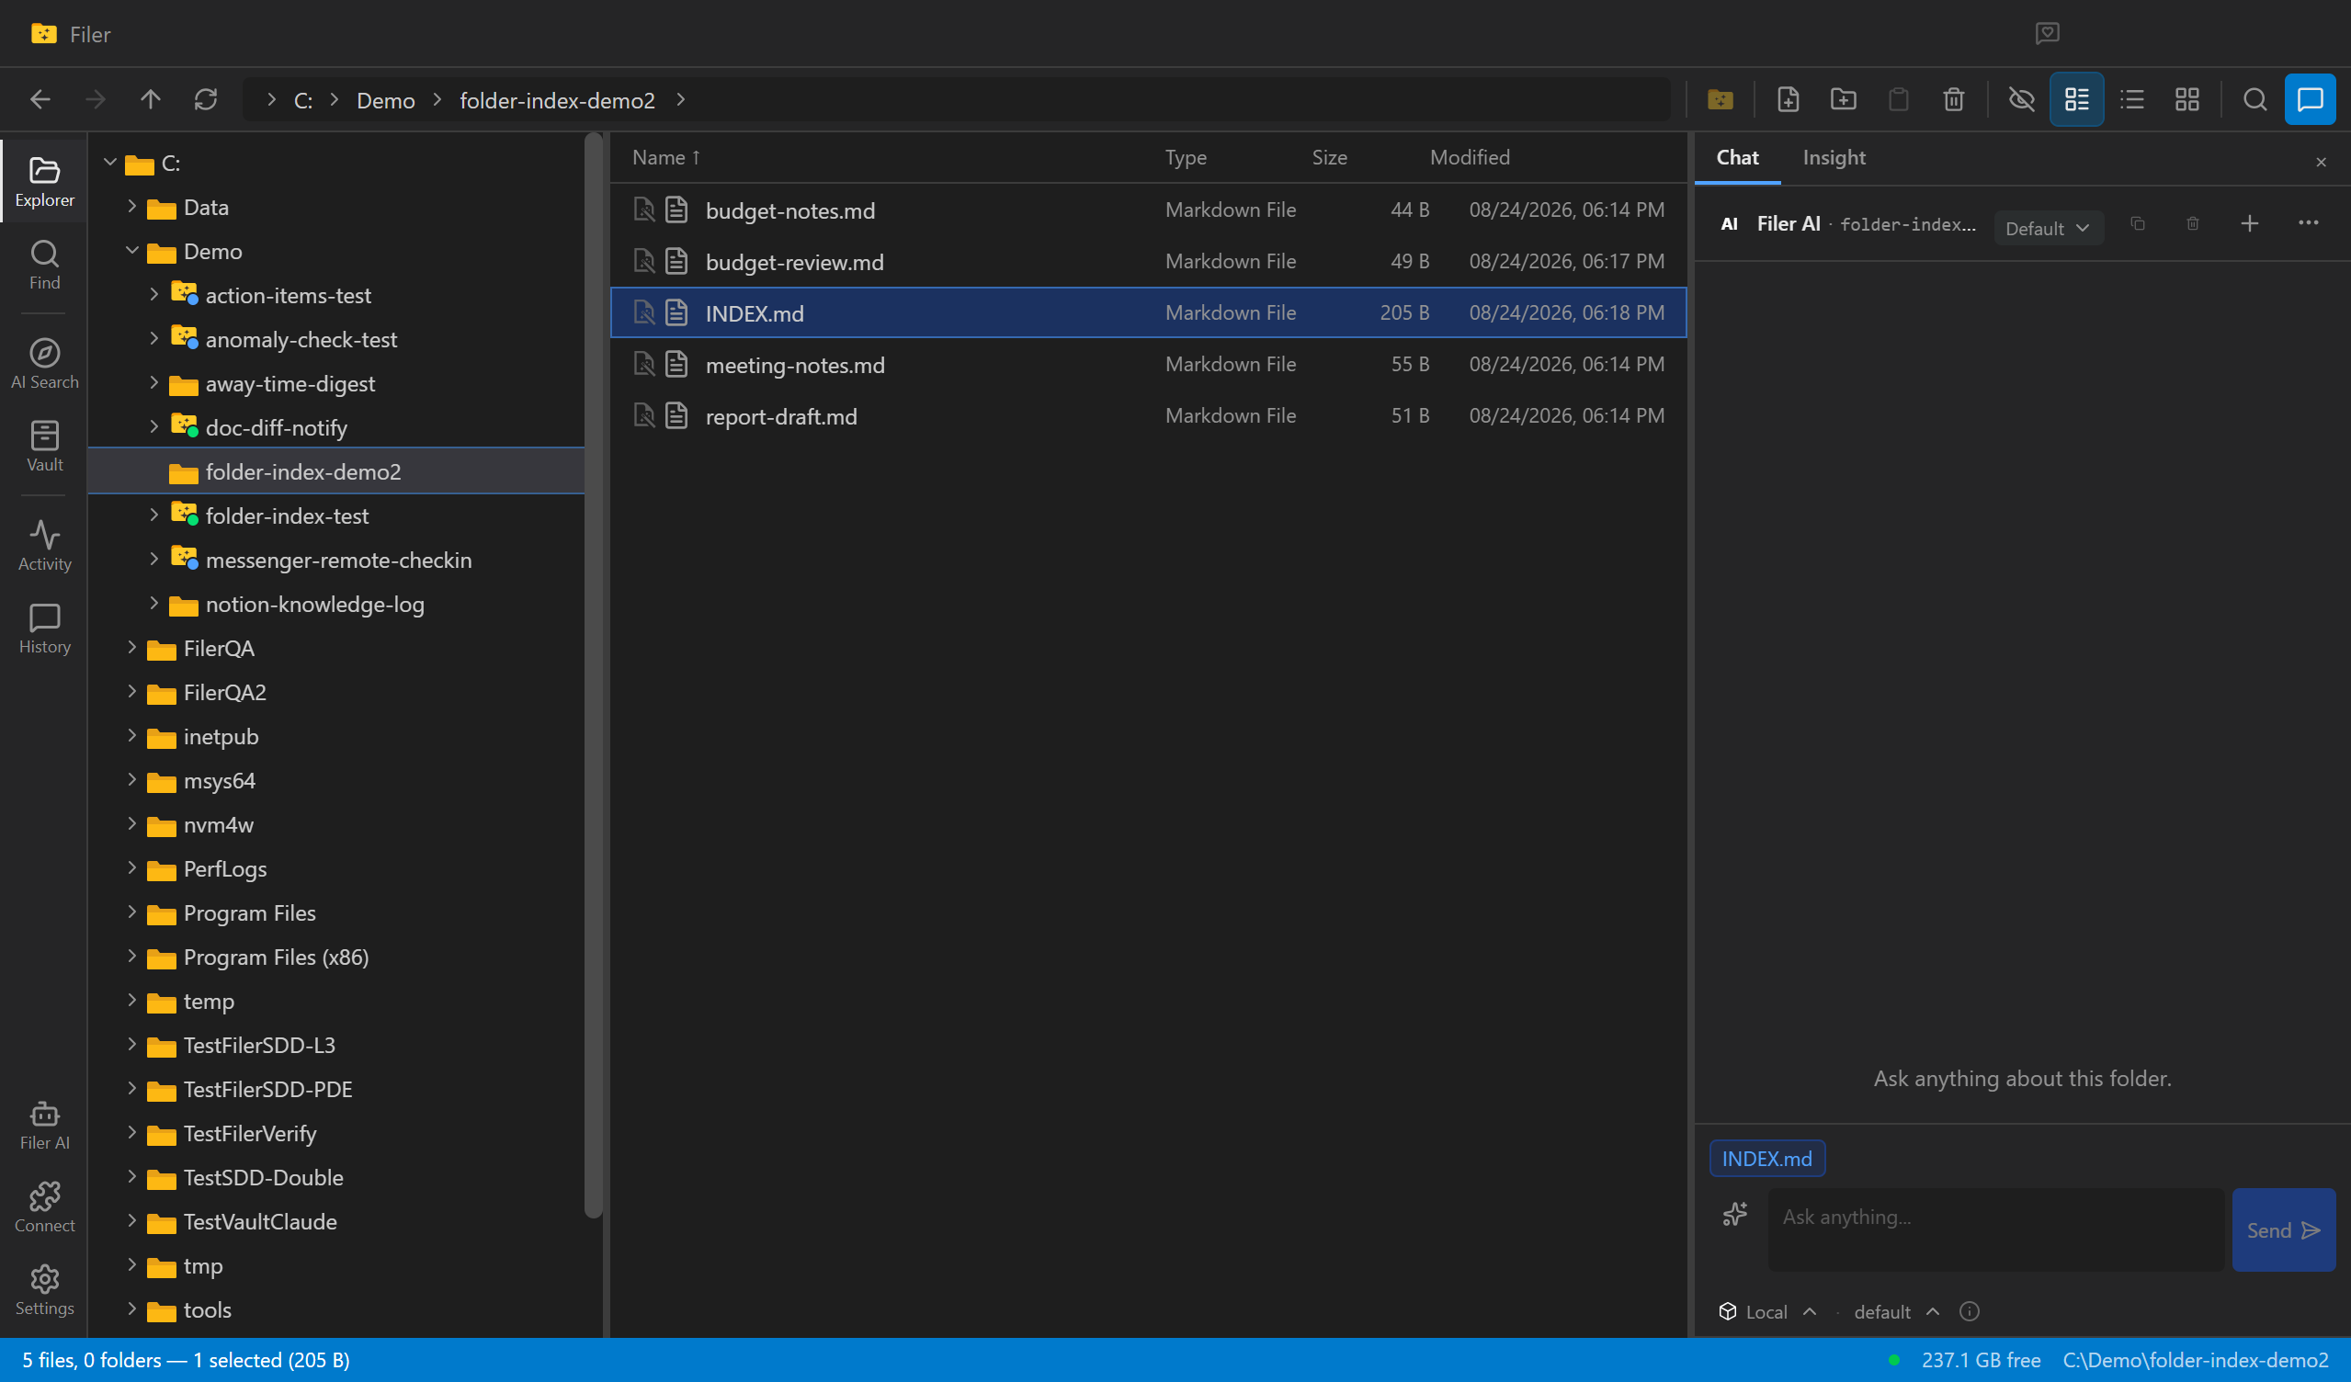Select budget-review.md in the file list
The width and height of the screenshot is (2351, 1382).
1148,261
